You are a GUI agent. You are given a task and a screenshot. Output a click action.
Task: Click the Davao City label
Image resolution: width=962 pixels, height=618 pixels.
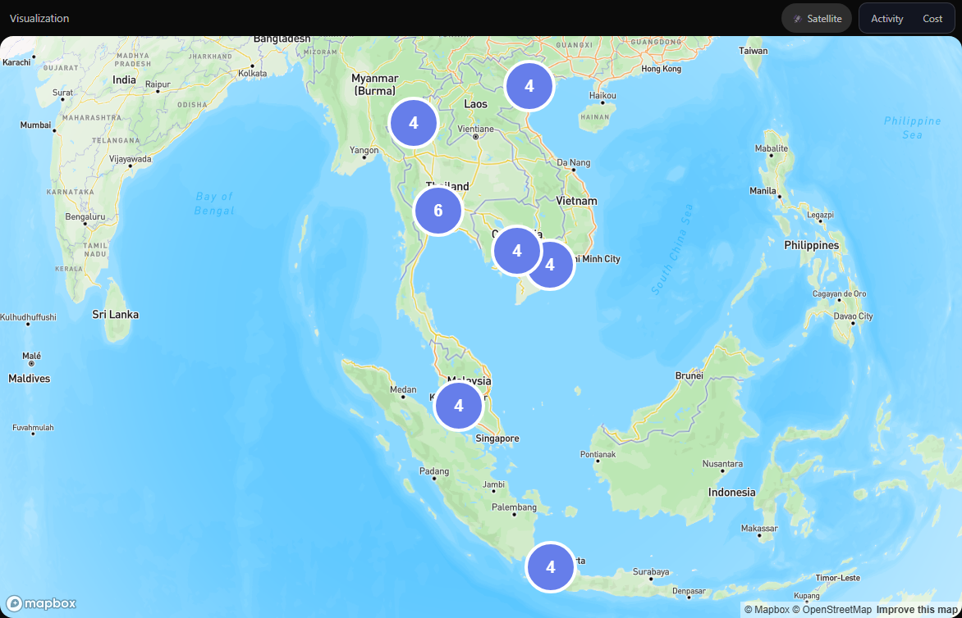pos(853,316)
